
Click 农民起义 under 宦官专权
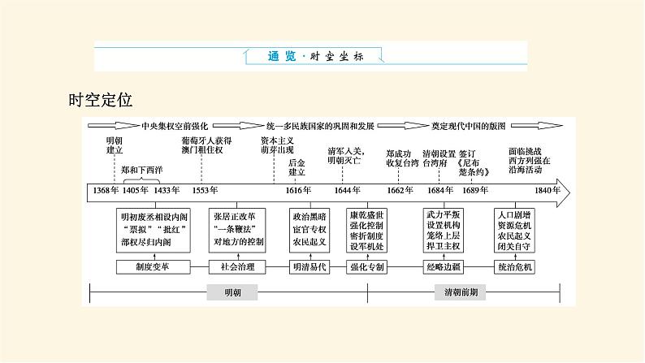310,242
